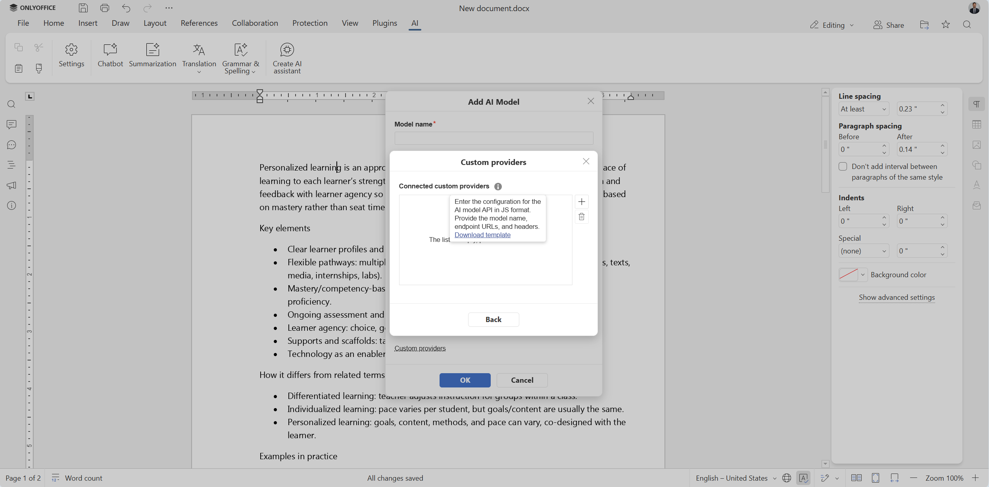Viewport: 989px width, 487px height.
Task: Open the Background color dropdown arrow
Action: (863, 275)
